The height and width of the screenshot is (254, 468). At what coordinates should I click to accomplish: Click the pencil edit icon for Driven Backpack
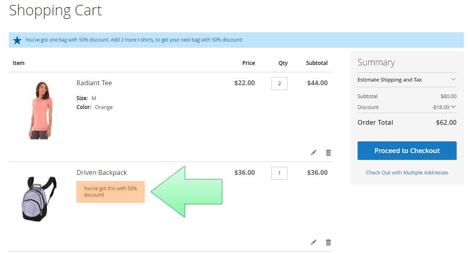tap(313, 242)
